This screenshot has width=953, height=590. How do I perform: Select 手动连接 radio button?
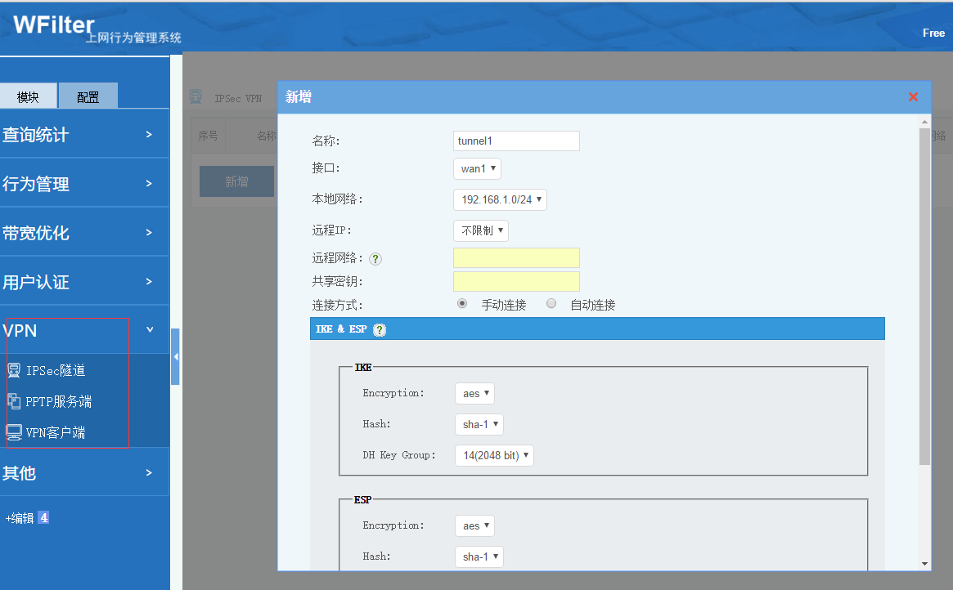pos(462,304)
